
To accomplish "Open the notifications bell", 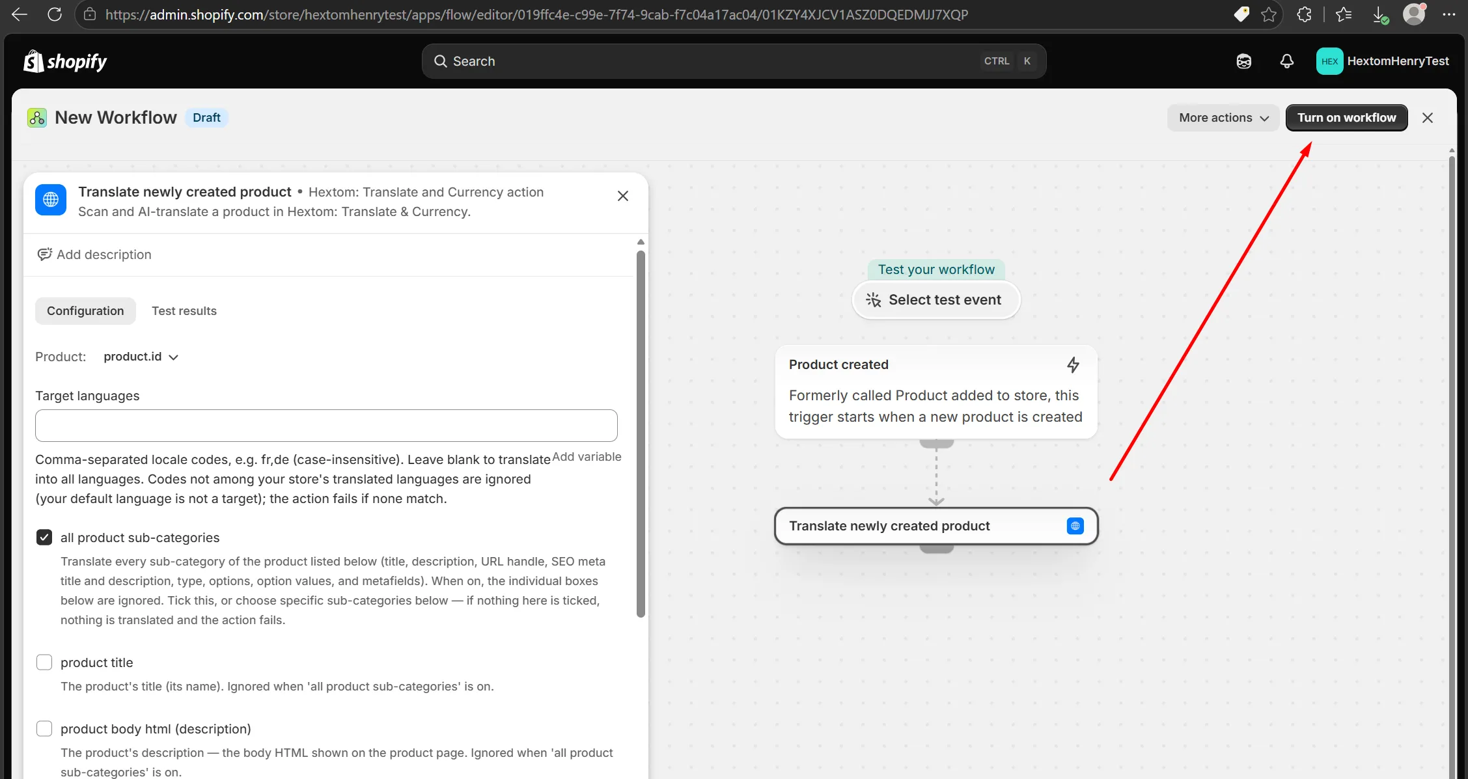I will (1287, 61).
